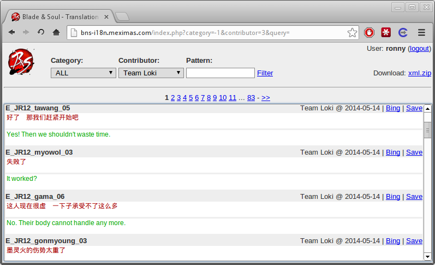This screenshot has height=265, width=435.
Task: Go to page 4
Action: pos(185,98)
